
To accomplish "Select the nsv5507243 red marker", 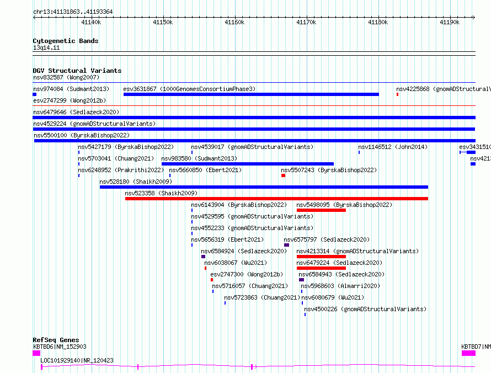I will pos(283,175).
